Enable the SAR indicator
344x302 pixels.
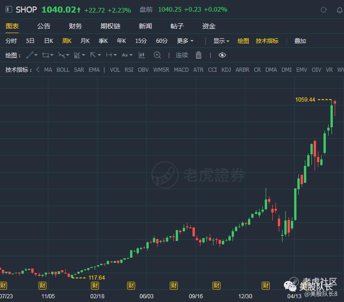(x=79, y=70)
